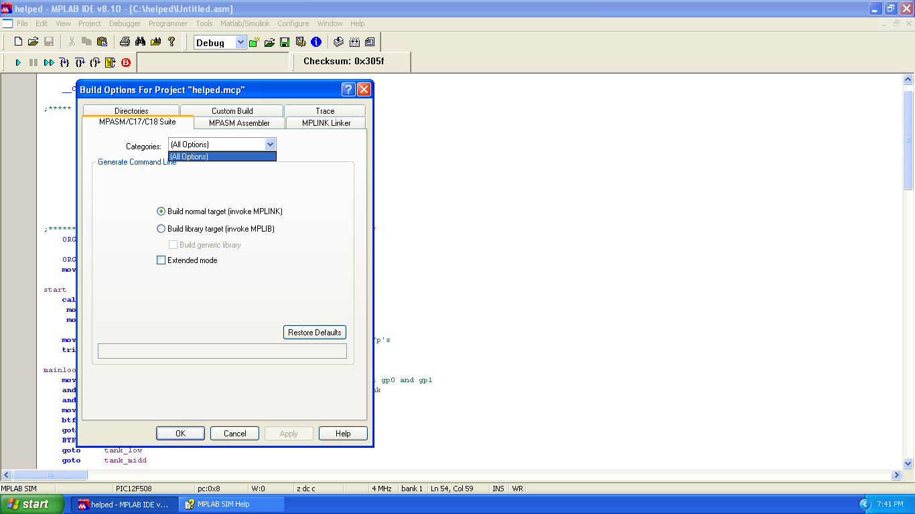Click the Save Workspace green disk icon

click(285, 42)
